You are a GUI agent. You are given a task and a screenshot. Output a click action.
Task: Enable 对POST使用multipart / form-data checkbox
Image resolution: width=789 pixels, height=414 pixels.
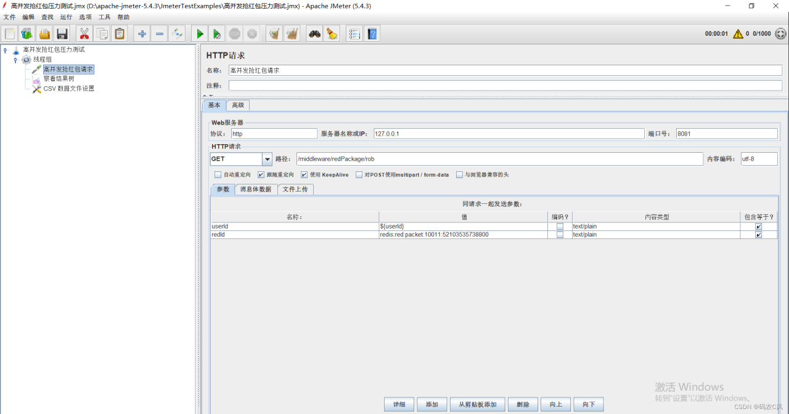click(x=359, y=175)
